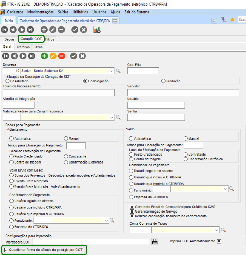
Task: Open the Ajuda menu
Action: pyautogui.click(x=115, y=12)
